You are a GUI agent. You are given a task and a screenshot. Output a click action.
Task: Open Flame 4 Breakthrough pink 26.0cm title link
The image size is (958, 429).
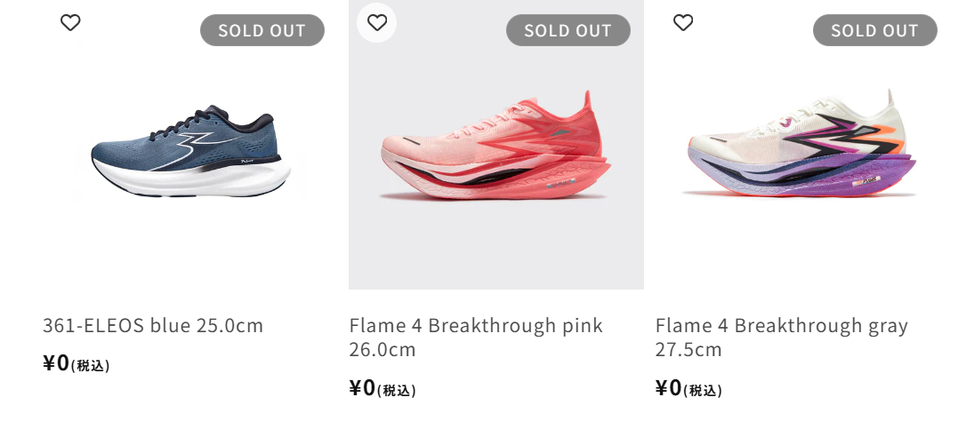pyautogui.click(x=476, y=338)
